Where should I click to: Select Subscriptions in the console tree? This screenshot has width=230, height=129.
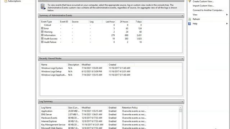[14, 1]
